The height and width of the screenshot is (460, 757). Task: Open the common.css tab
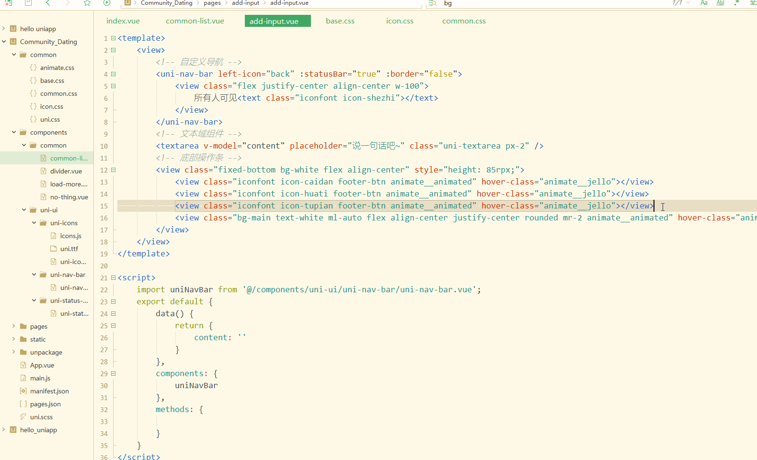(x=464, y=21)
